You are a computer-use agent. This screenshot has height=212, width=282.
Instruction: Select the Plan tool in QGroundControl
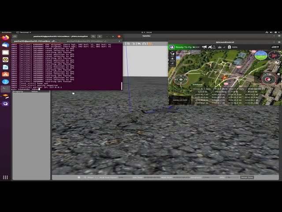click(x=172, y=54)
